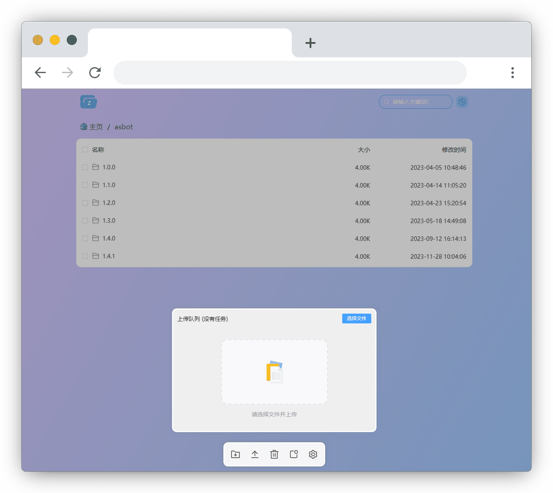
Task: Open Settings via the gear icon
Action: [313, 454]
